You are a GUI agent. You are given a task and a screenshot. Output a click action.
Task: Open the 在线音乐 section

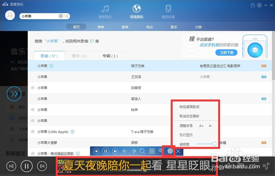point(137,12)
